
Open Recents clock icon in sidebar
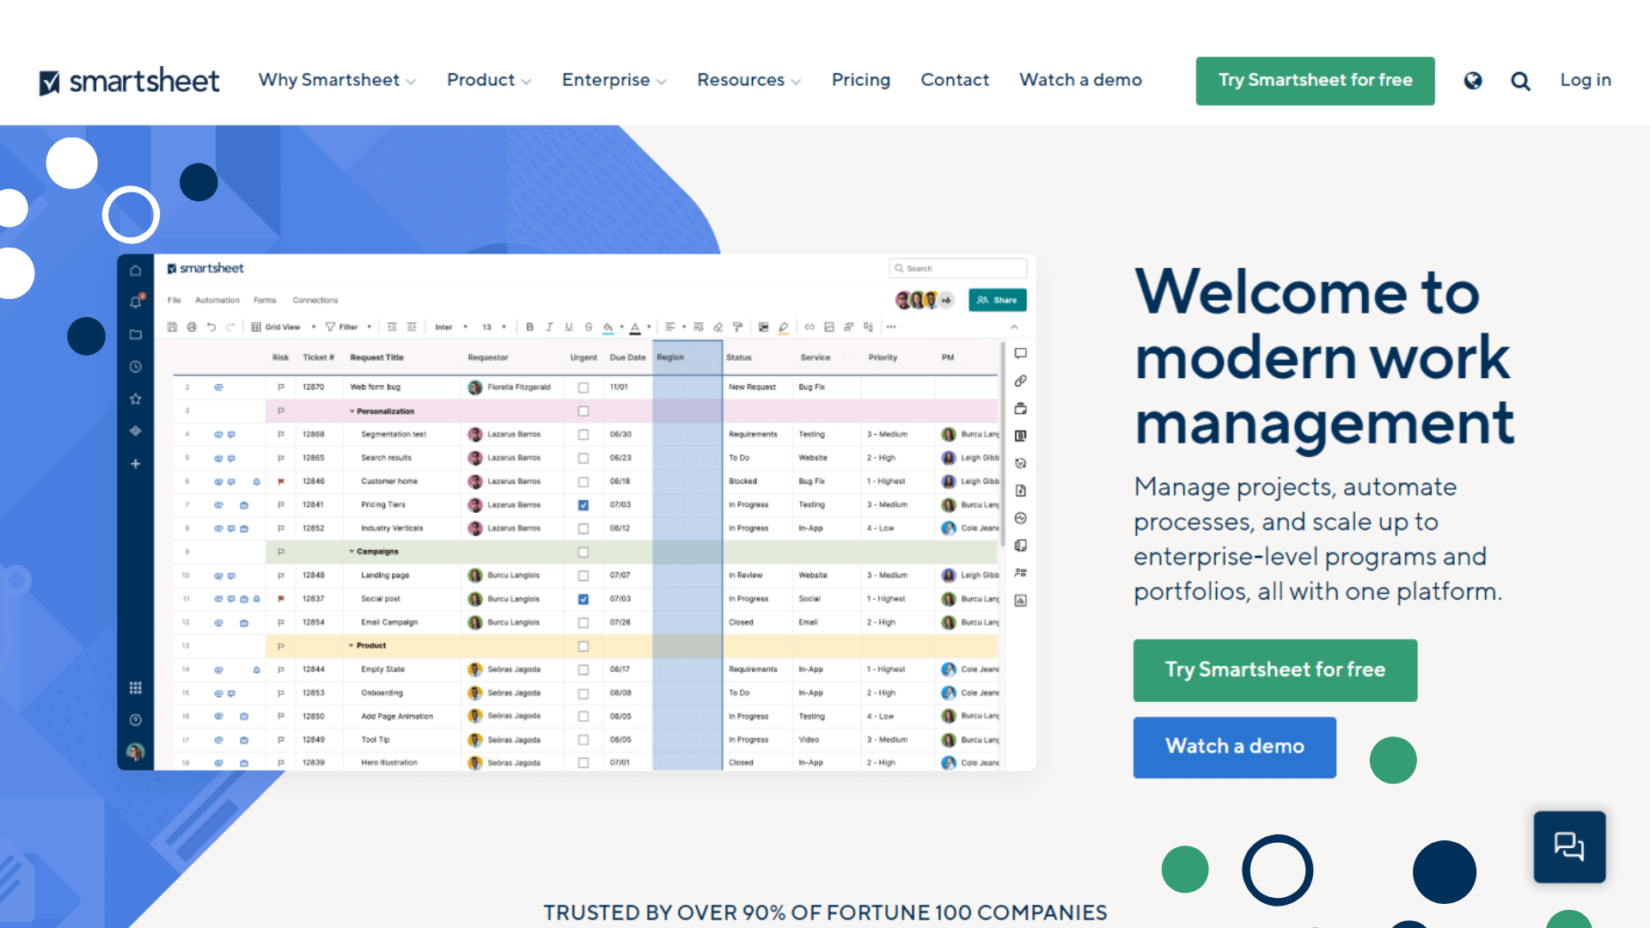[136, 367]
